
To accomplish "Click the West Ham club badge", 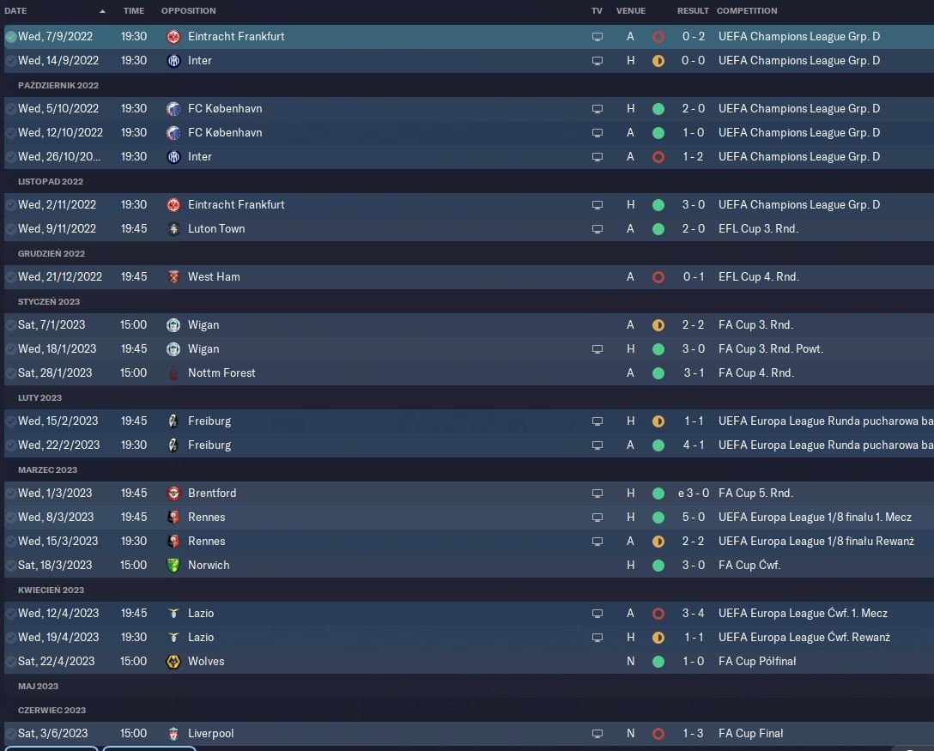I will (173, 277).
